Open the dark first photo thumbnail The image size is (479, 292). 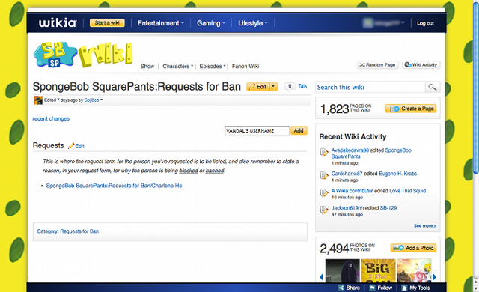click(x=343, y=270)
